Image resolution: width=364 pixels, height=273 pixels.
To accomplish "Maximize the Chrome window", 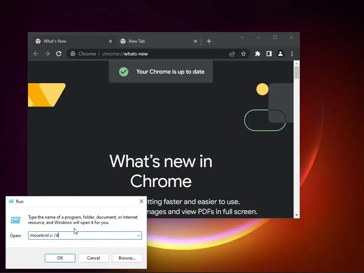I will click(275, 37).
